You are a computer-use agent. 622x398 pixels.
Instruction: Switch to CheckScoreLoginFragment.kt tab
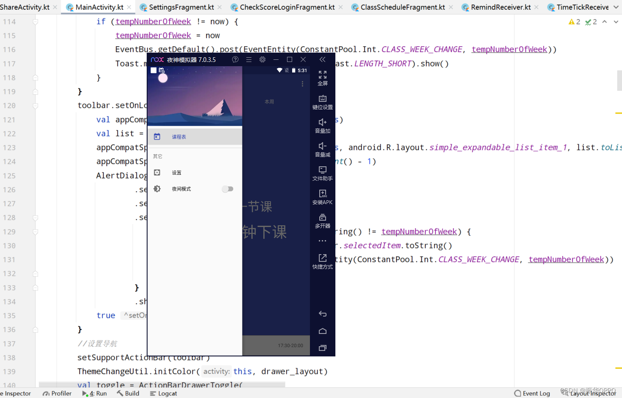pos(287,7)
